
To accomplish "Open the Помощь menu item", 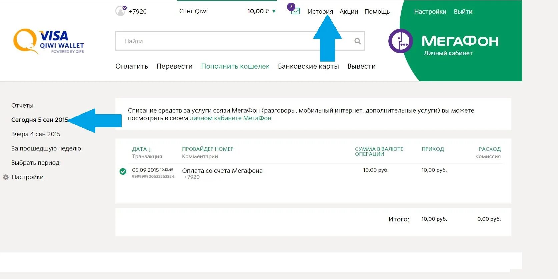I will pos(377,11).
